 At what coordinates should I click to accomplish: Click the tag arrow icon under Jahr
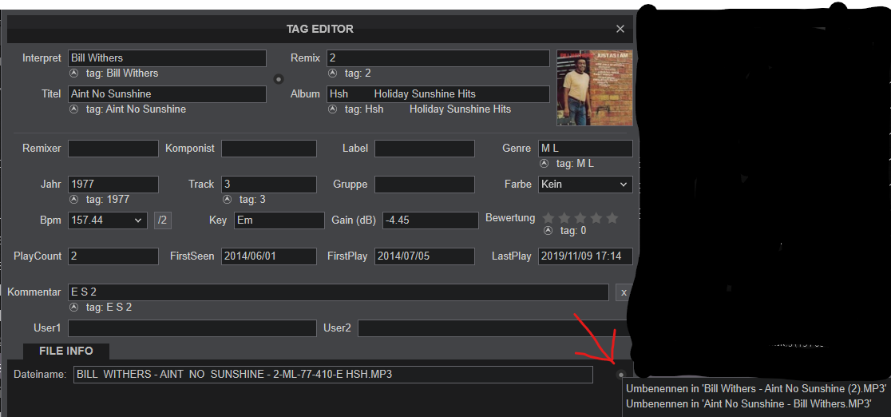[74, 200]
